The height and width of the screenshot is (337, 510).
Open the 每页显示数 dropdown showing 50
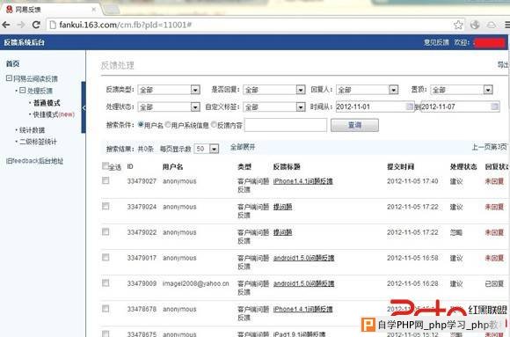207,149
